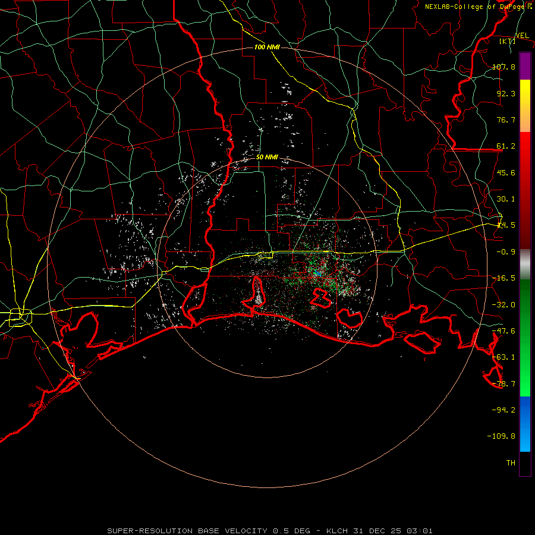Click the TH threshold label

(511, 462)
